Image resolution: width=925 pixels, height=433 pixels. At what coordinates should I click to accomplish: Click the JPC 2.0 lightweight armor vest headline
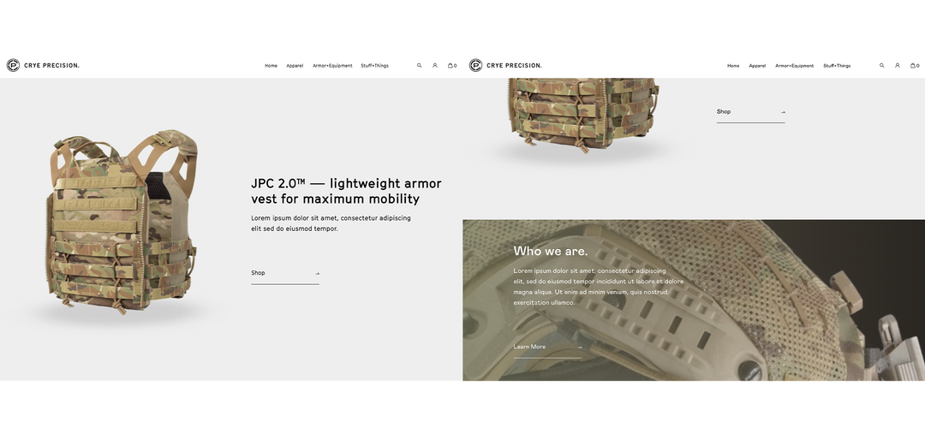[x=346, y=191]
